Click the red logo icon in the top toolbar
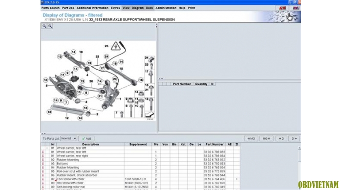The image size is (342, 190). tap(282, 8)
